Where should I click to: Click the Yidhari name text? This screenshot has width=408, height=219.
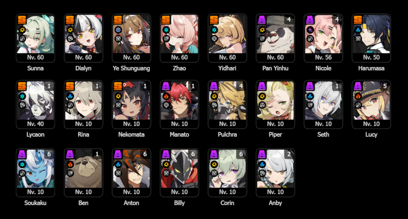click(x=227, y=68)
